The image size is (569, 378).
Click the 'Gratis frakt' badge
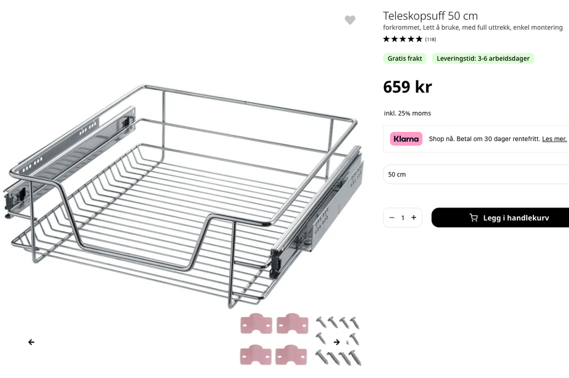click(x=405, y=59)
